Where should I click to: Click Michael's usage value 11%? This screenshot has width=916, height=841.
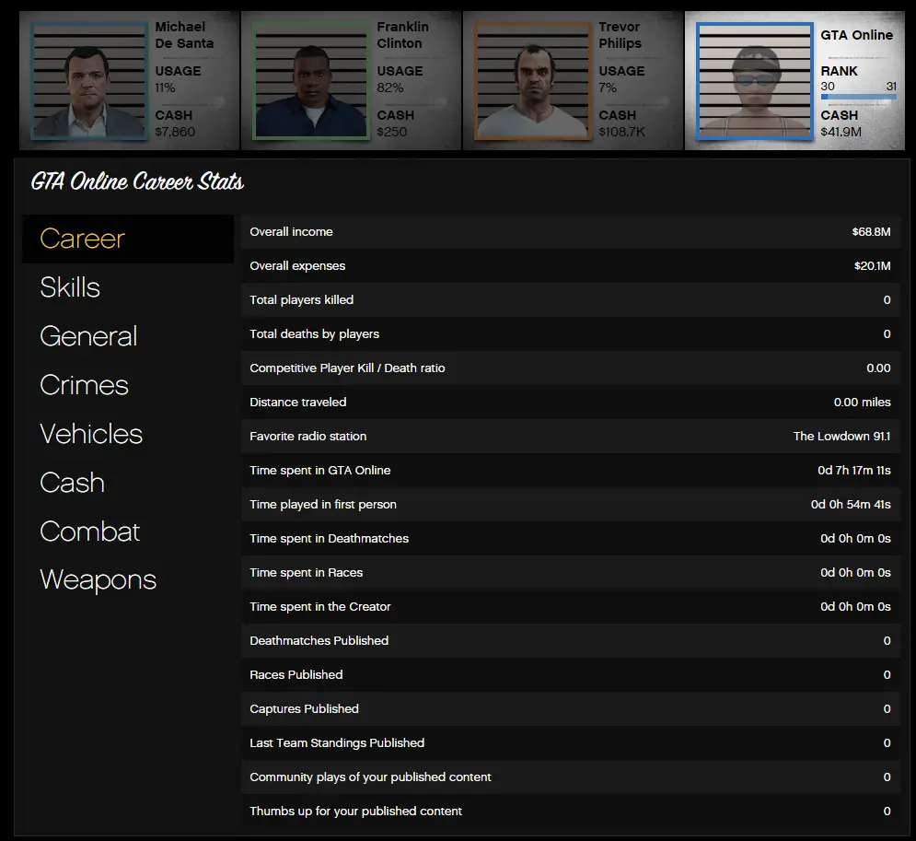(x=165, y=88)
